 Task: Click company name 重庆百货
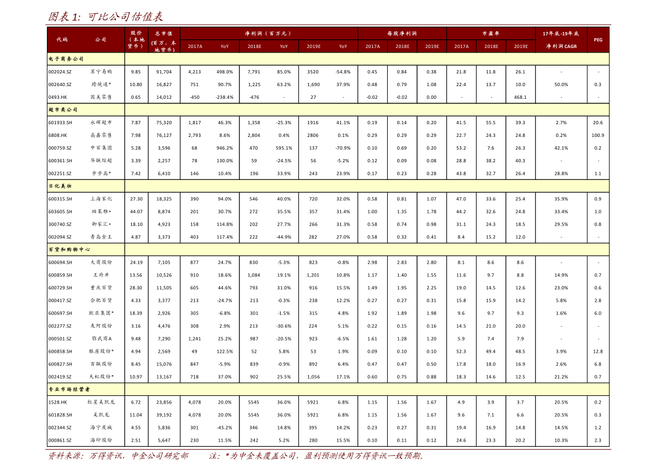click(101, 288)
